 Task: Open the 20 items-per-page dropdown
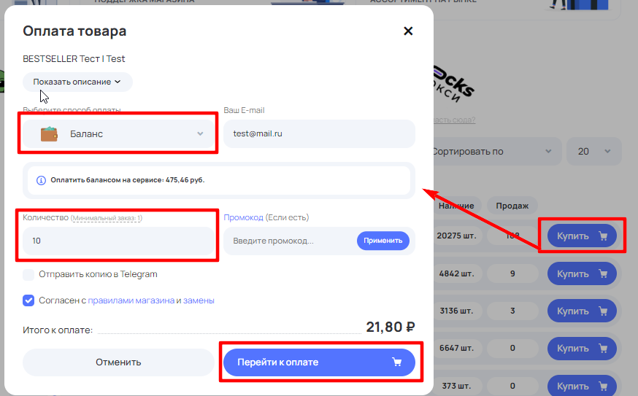(594, 151)
